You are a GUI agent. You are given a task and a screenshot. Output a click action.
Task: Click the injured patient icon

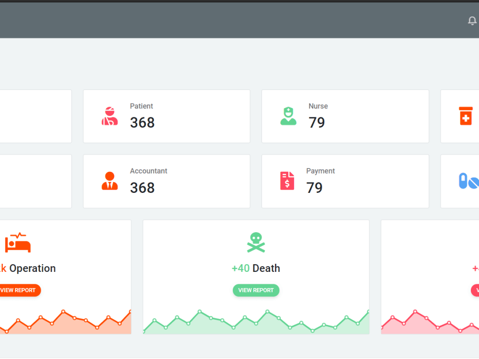(110, 116)
